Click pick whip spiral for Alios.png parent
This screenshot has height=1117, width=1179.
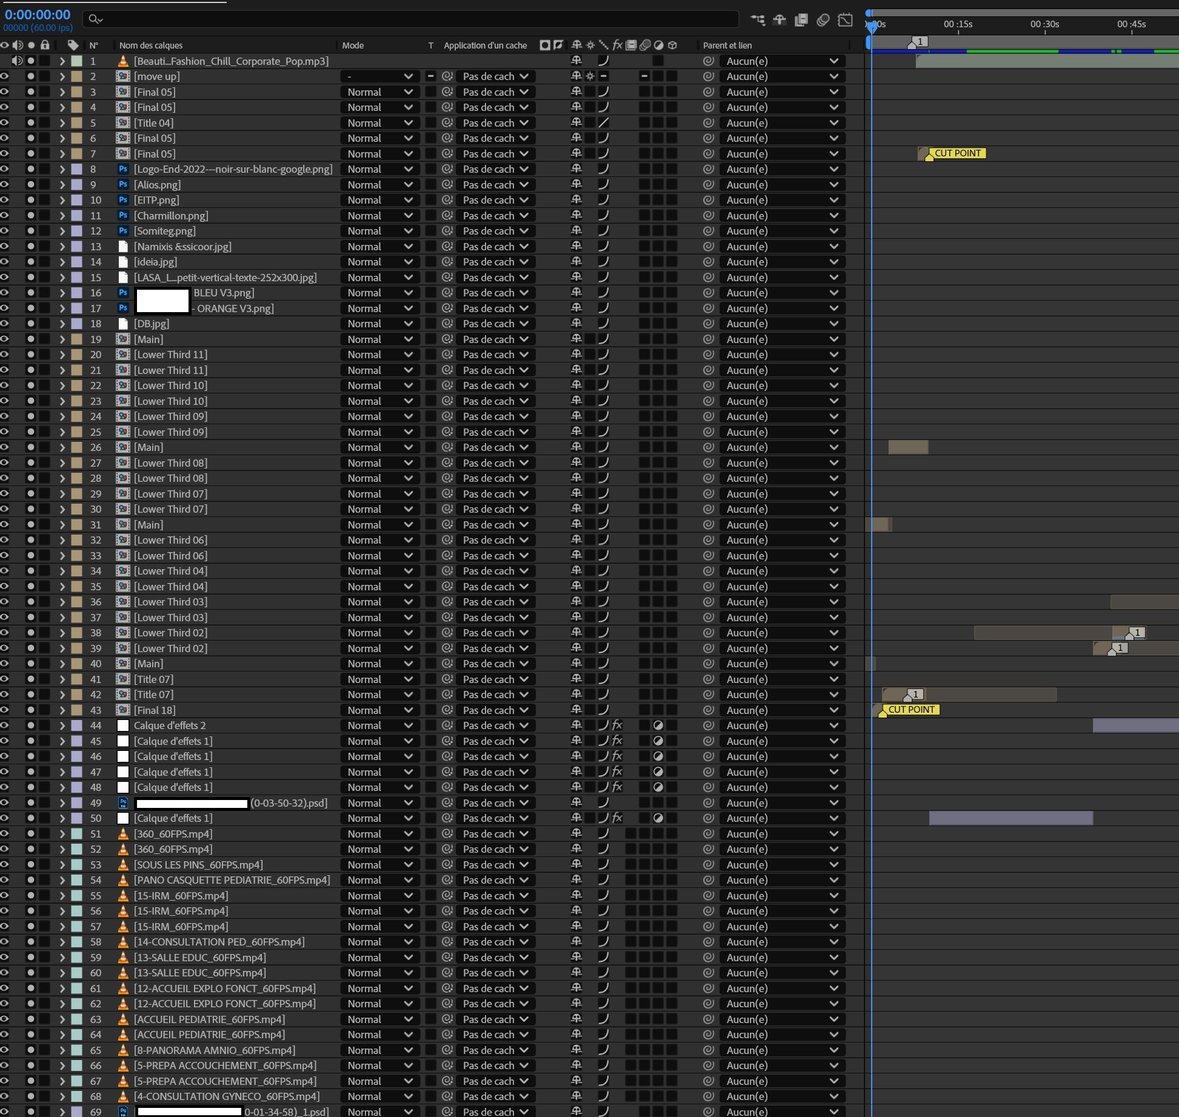point(708,185)
